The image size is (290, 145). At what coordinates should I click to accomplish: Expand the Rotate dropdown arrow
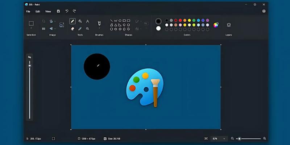point(55,21)
